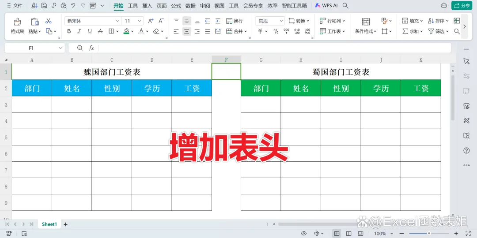This screenshot has width=477, height=238.
Task: Click the decrease indent icon
Action: [208, 21]
